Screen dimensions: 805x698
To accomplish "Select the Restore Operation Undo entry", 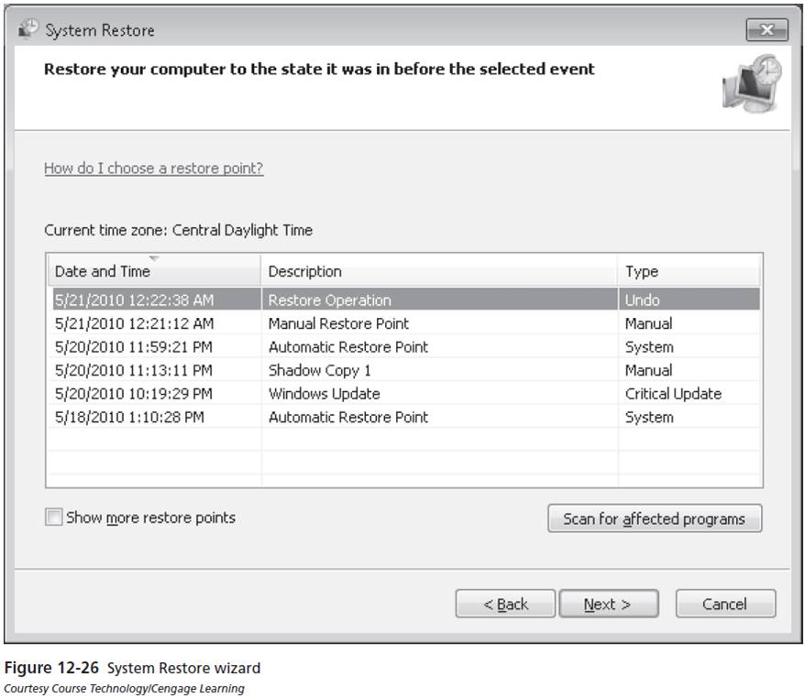I will click(406, 300).
